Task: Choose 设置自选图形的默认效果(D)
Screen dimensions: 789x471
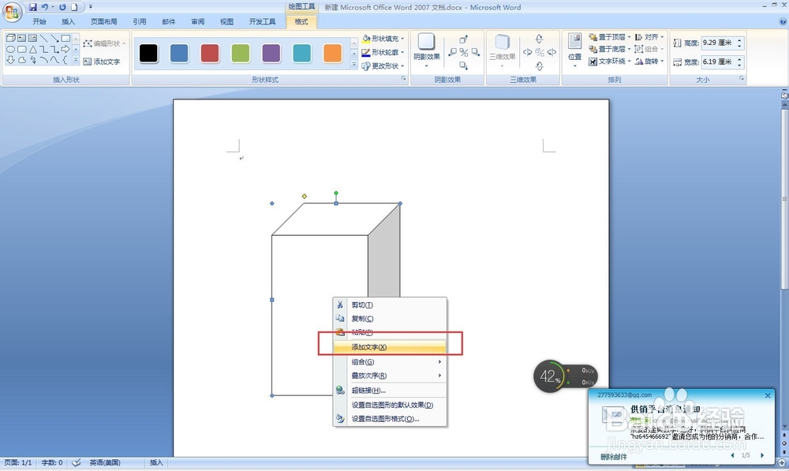Action: click(390, 405)
